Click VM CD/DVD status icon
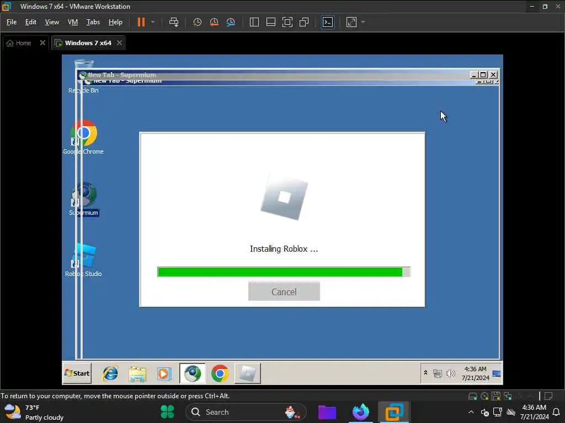Screen dimensions: 565x423 484,397
